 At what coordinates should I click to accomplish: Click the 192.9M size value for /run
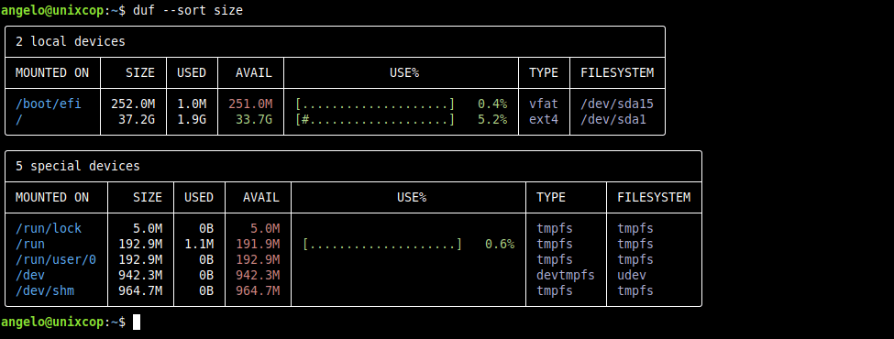tap(140, 244)
